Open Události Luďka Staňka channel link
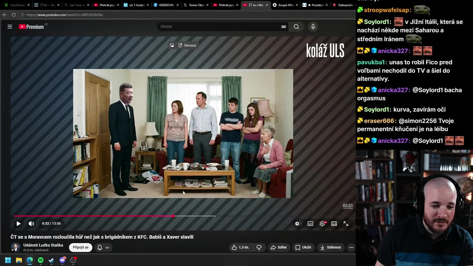The height and width of the screenshot is (266, 473). point(43,245)
